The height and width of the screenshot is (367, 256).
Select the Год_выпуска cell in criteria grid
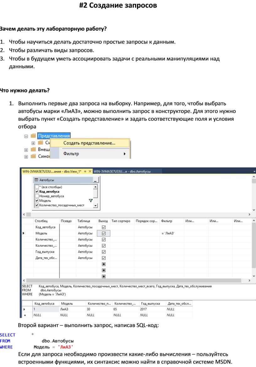pos(46,252)
